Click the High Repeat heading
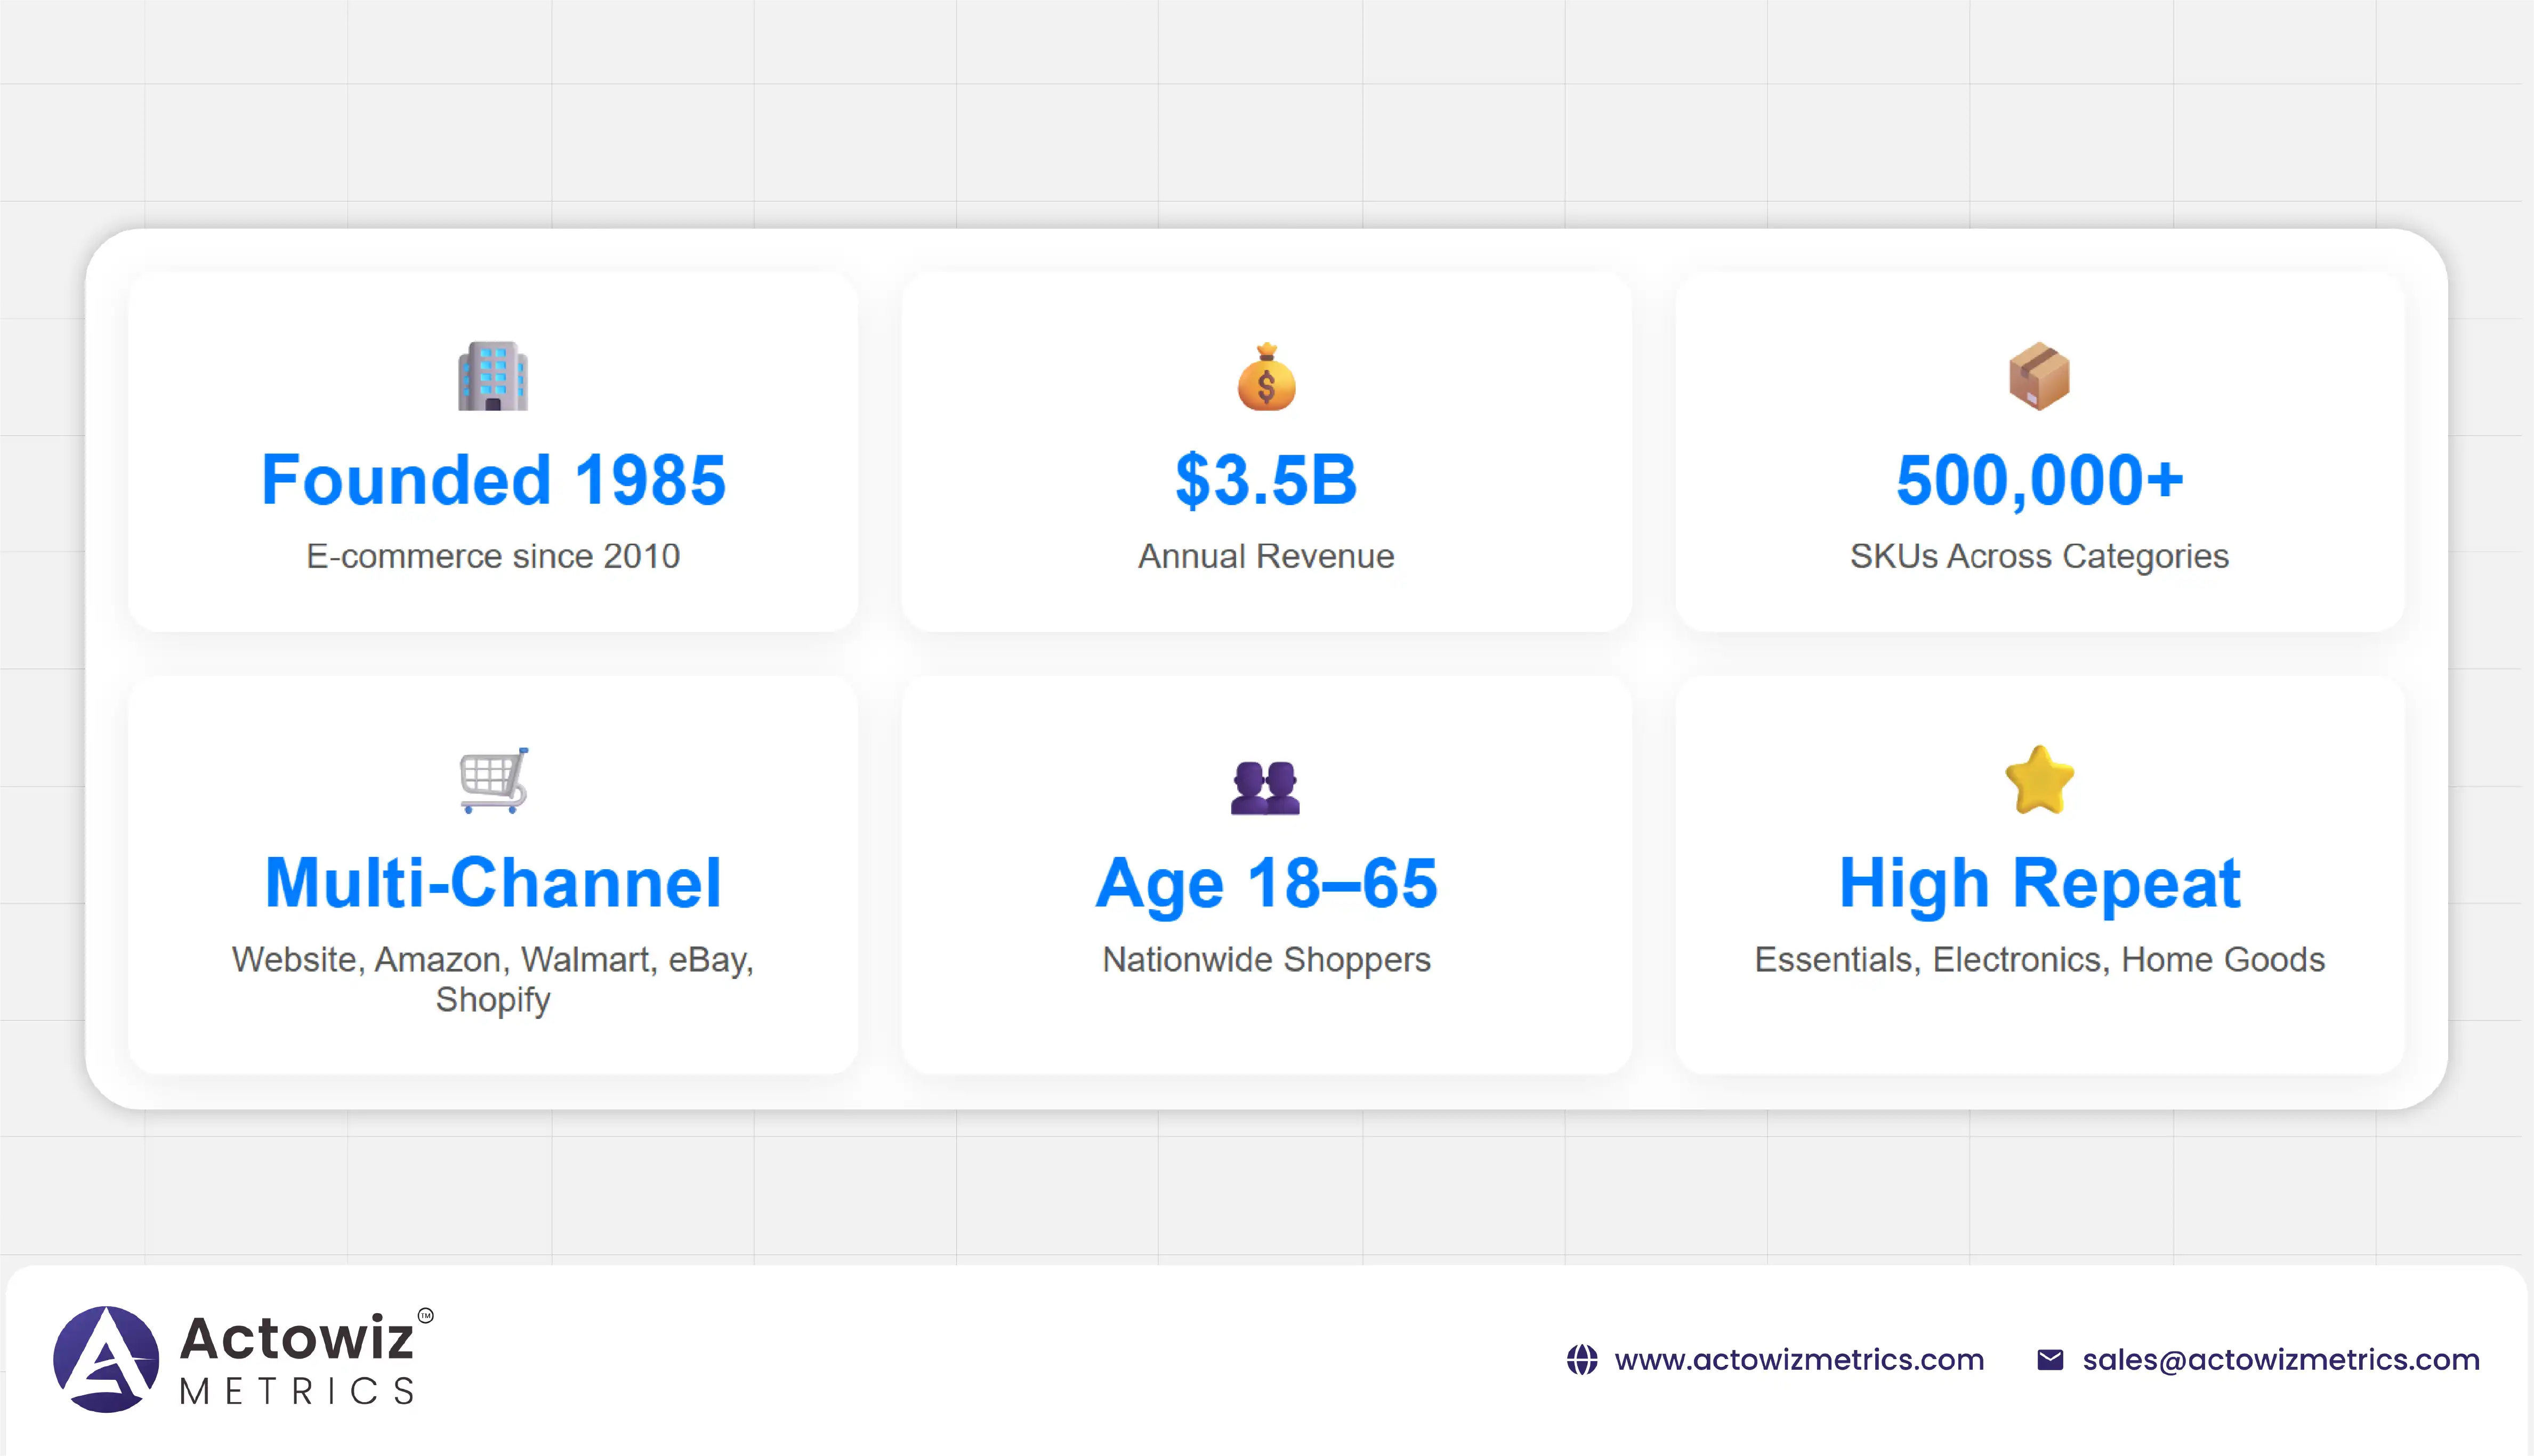 pos(2039,884)
